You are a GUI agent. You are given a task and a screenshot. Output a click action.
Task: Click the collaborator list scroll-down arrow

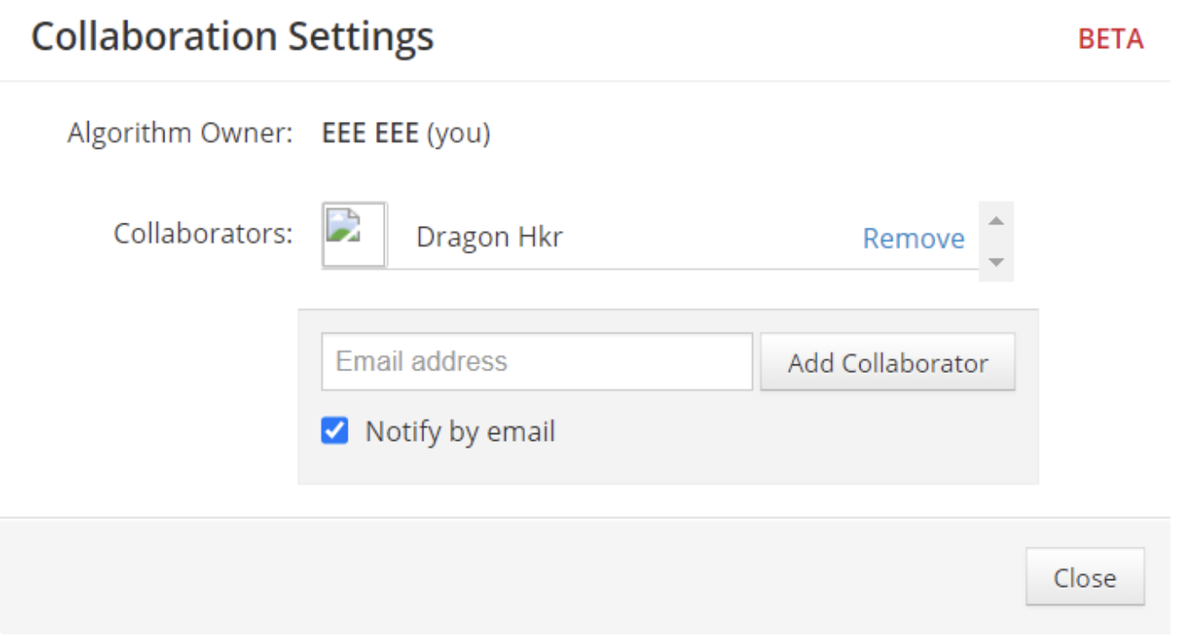997,261
